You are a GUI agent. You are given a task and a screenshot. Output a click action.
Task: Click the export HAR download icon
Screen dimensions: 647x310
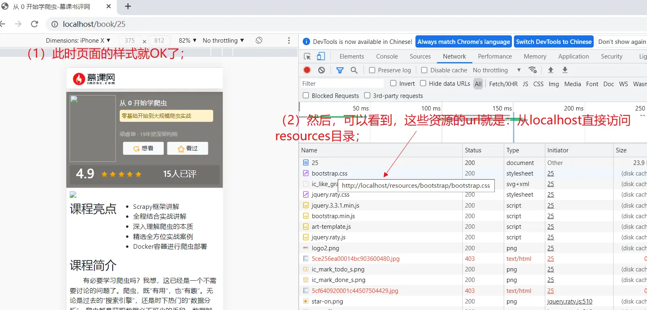(565, 70)
